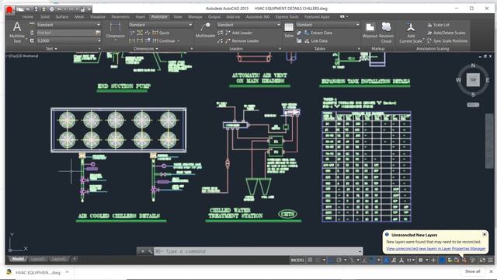Viewport: 497px width, 280px height.
Task: Switch to the Output ribbon tab
Action: [214, 17]
